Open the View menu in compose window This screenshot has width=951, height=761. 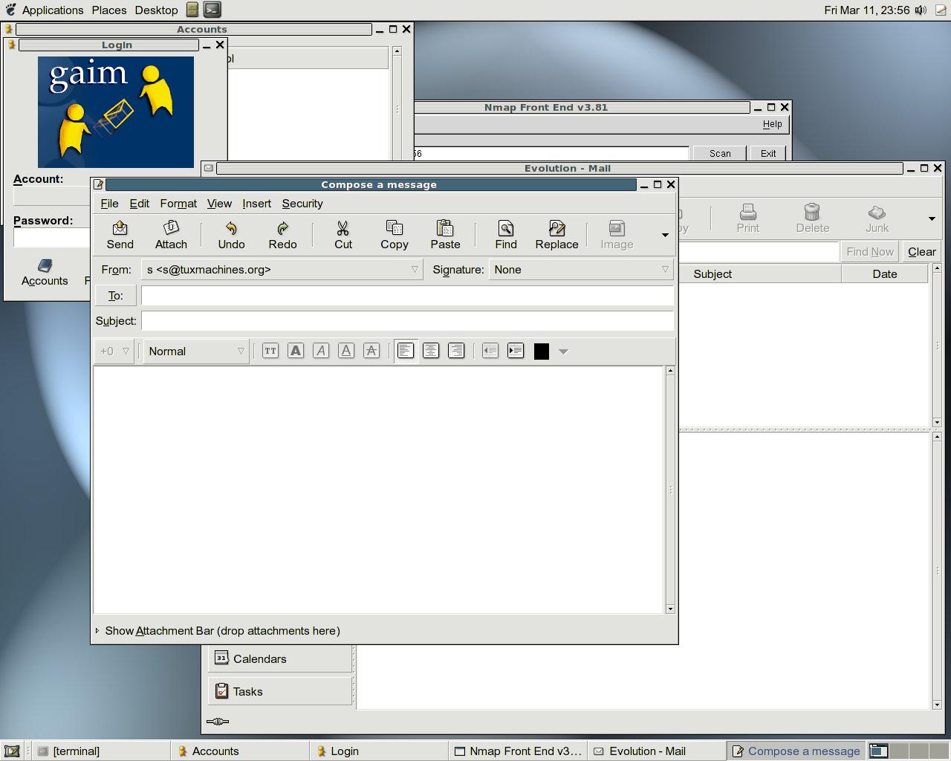tap(219, 204)
